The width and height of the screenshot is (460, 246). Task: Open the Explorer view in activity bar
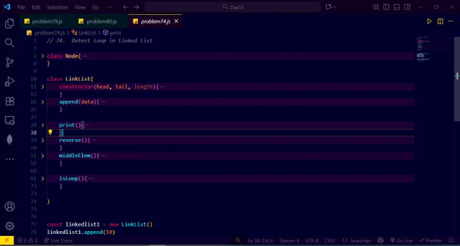tap(9, 24)
